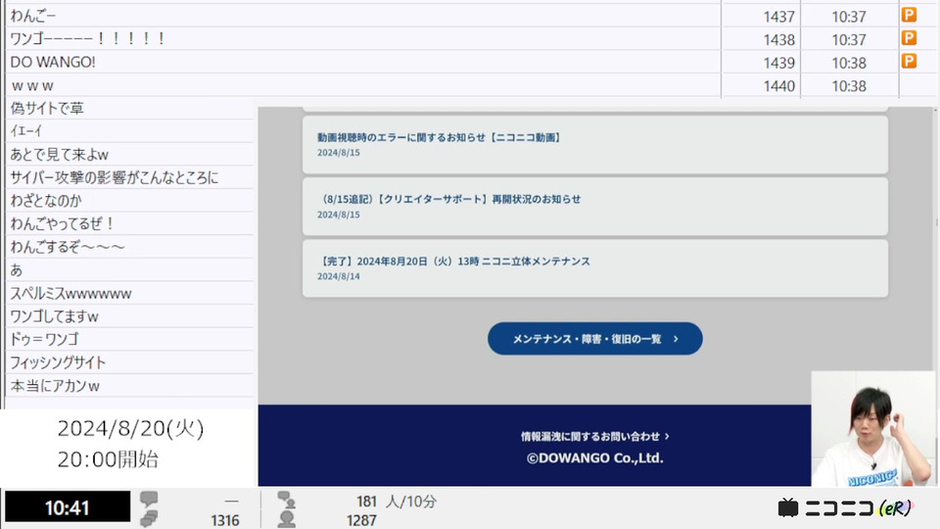The width and height of the screenshot is (940, 529).
Task: Open the クリエイターサポート再開状況 notice
Action: (x=594, y=207)
